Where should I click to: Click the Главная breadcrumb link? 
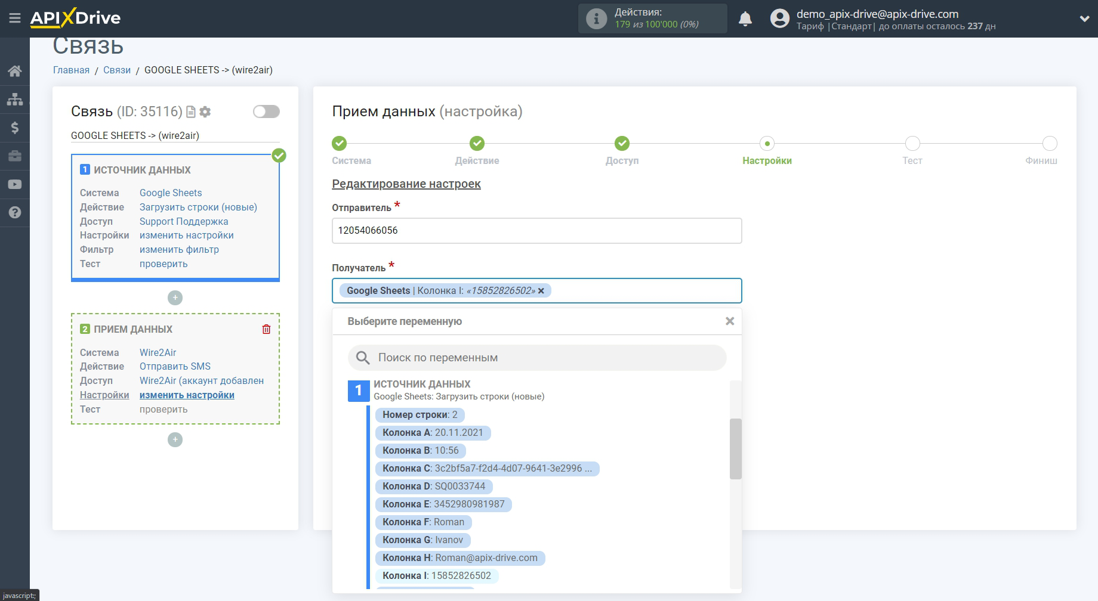71,70
